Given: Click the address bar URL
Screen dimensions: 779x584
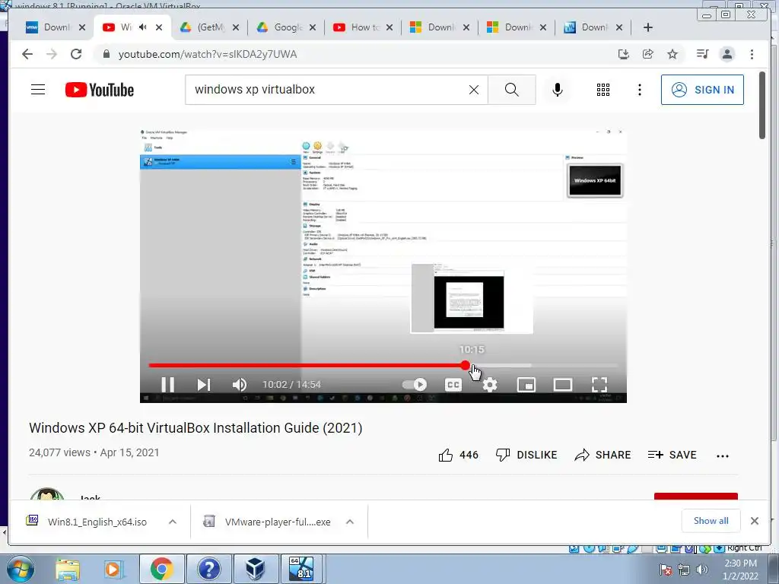Looking at the screenshot, I should point(208,54).
